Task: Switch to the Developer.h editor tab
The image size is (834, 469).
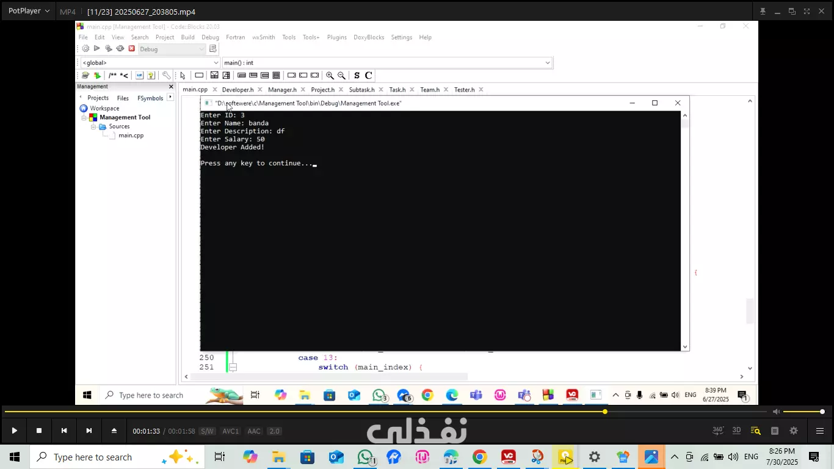Action: pos(238,90)
